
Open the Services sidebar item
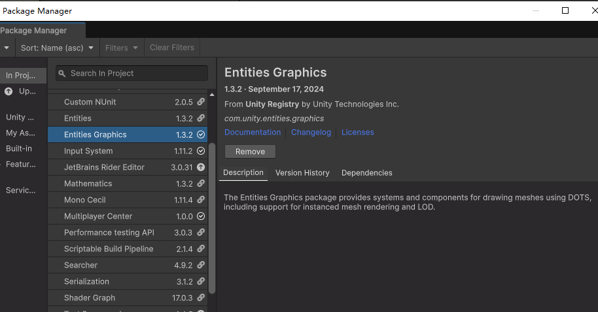[x=24, y=190]
